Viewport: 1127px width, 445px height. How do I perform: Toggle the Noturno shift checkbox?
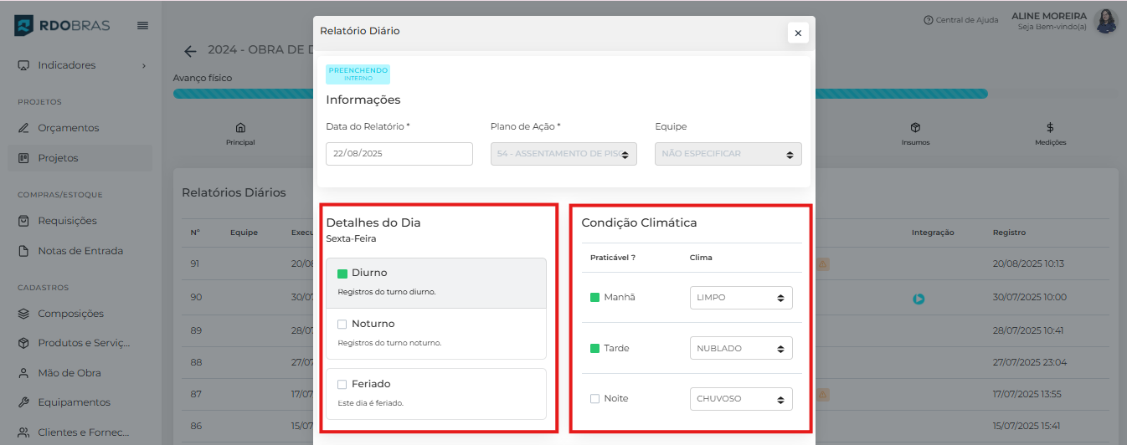(x=342, y=325)
